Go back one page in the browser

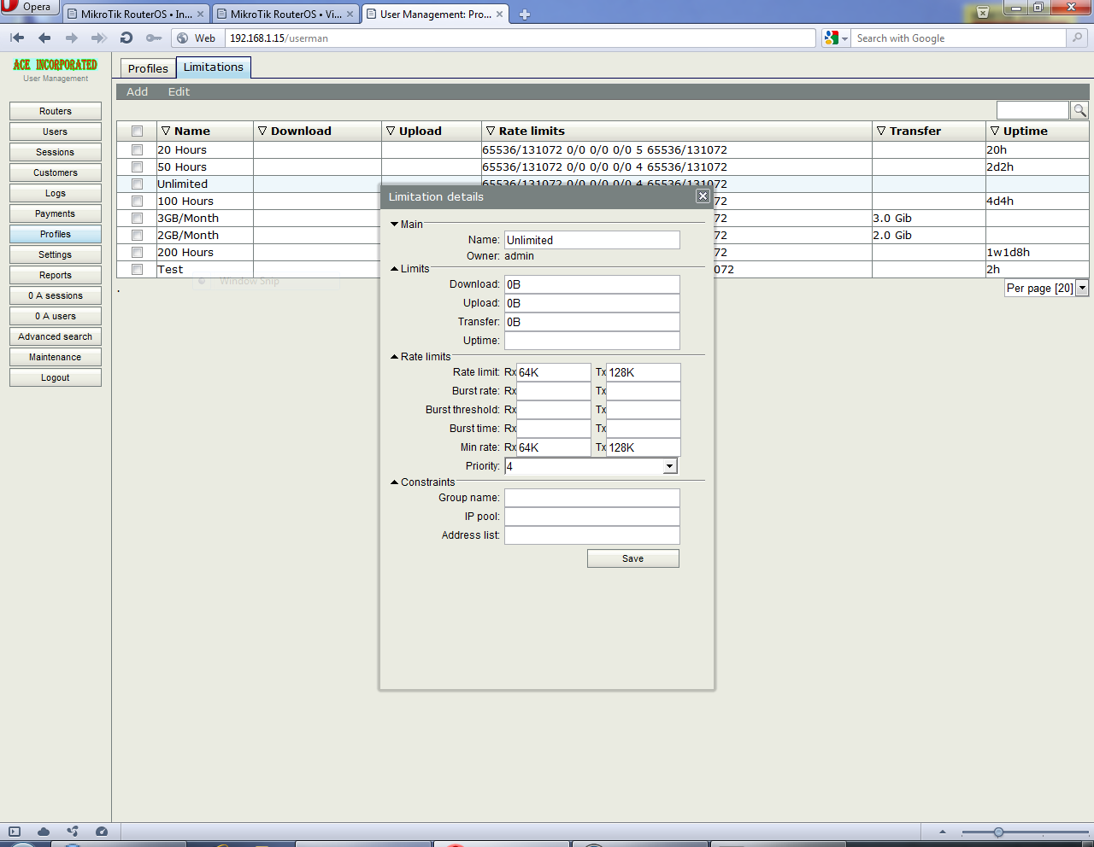(44, 38)
